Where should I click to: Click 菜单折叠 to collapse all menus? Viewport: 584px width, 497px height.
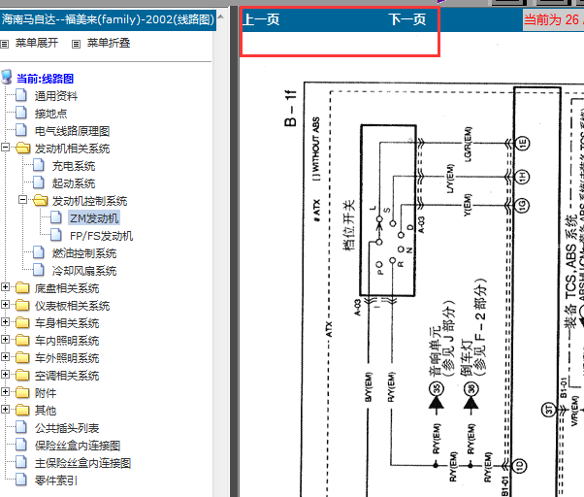coord(109,43)
